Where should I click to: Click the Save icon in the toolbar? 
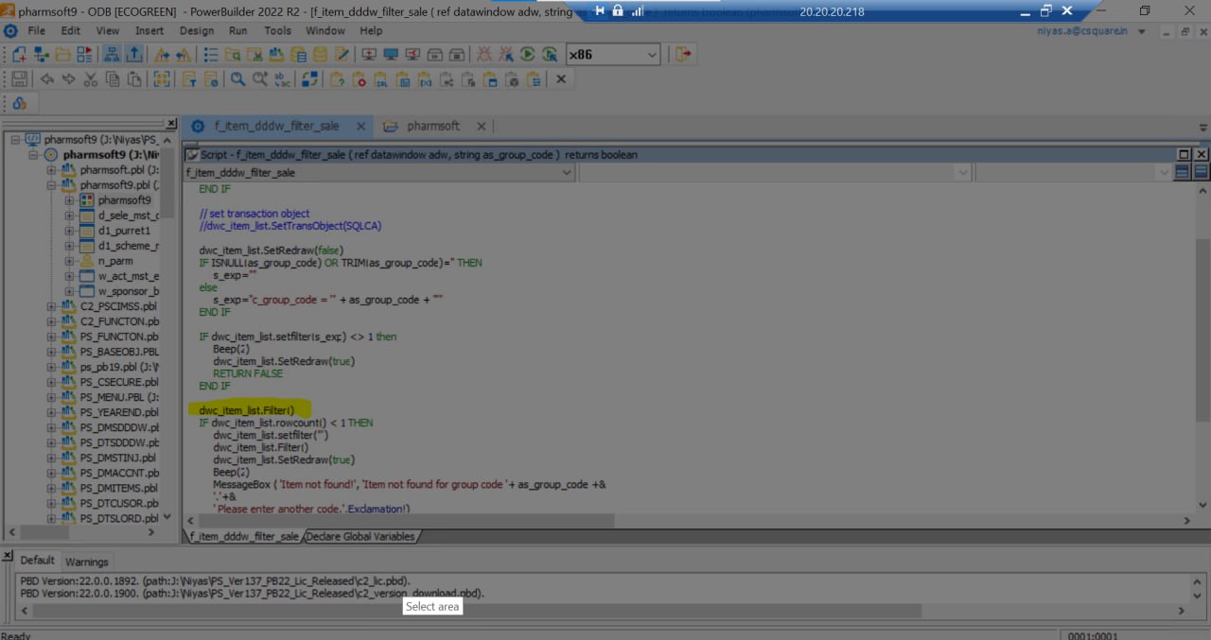point(19,79)
